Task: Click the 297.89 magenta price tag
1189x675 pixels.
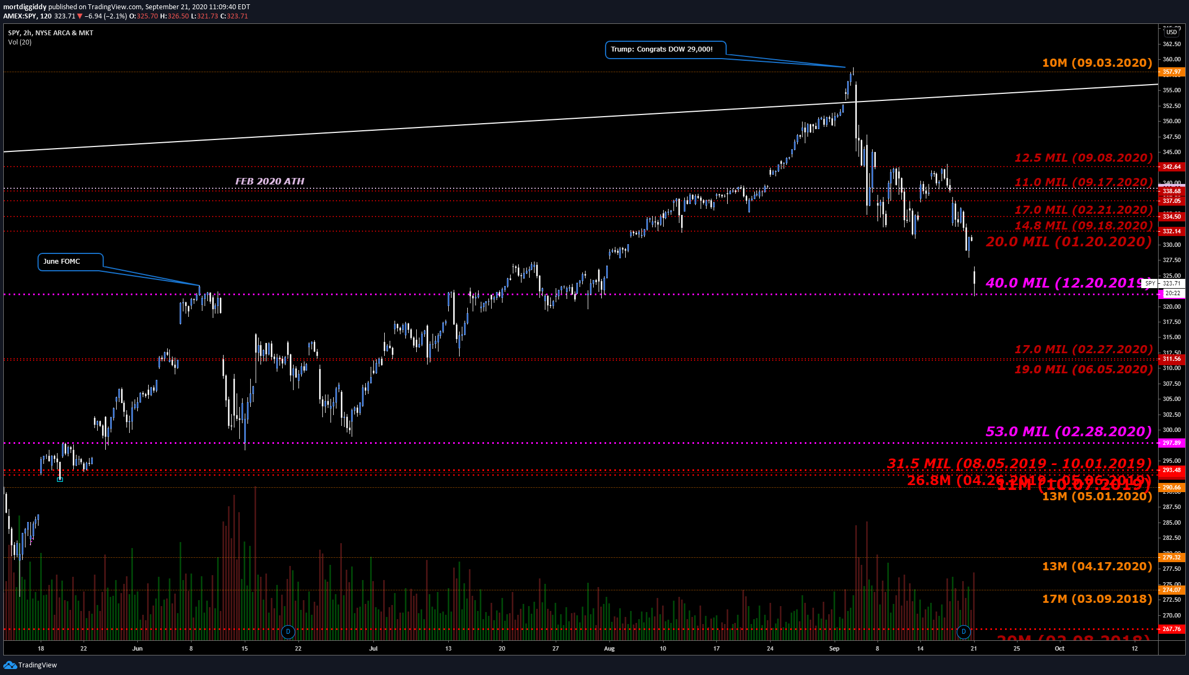Action: point(1172,443)
